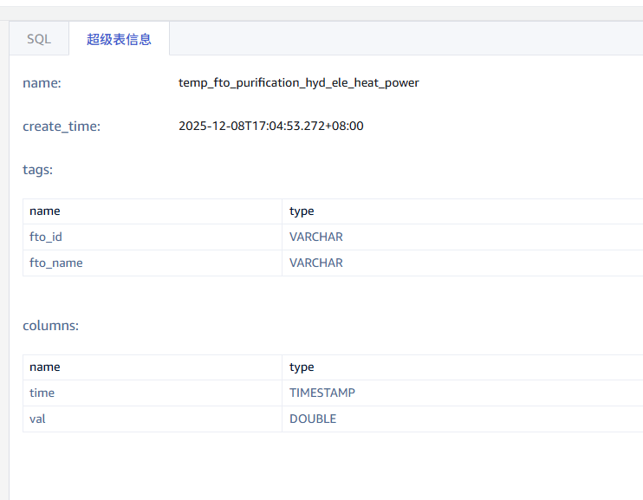Click the type header in columns table

(302, 367)
